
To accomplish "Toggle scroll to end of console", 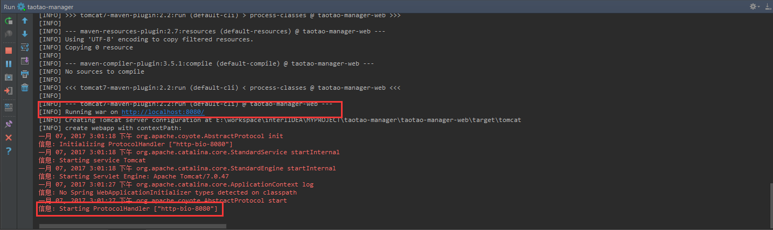I will pyautogui.click(x=25, y=61).
